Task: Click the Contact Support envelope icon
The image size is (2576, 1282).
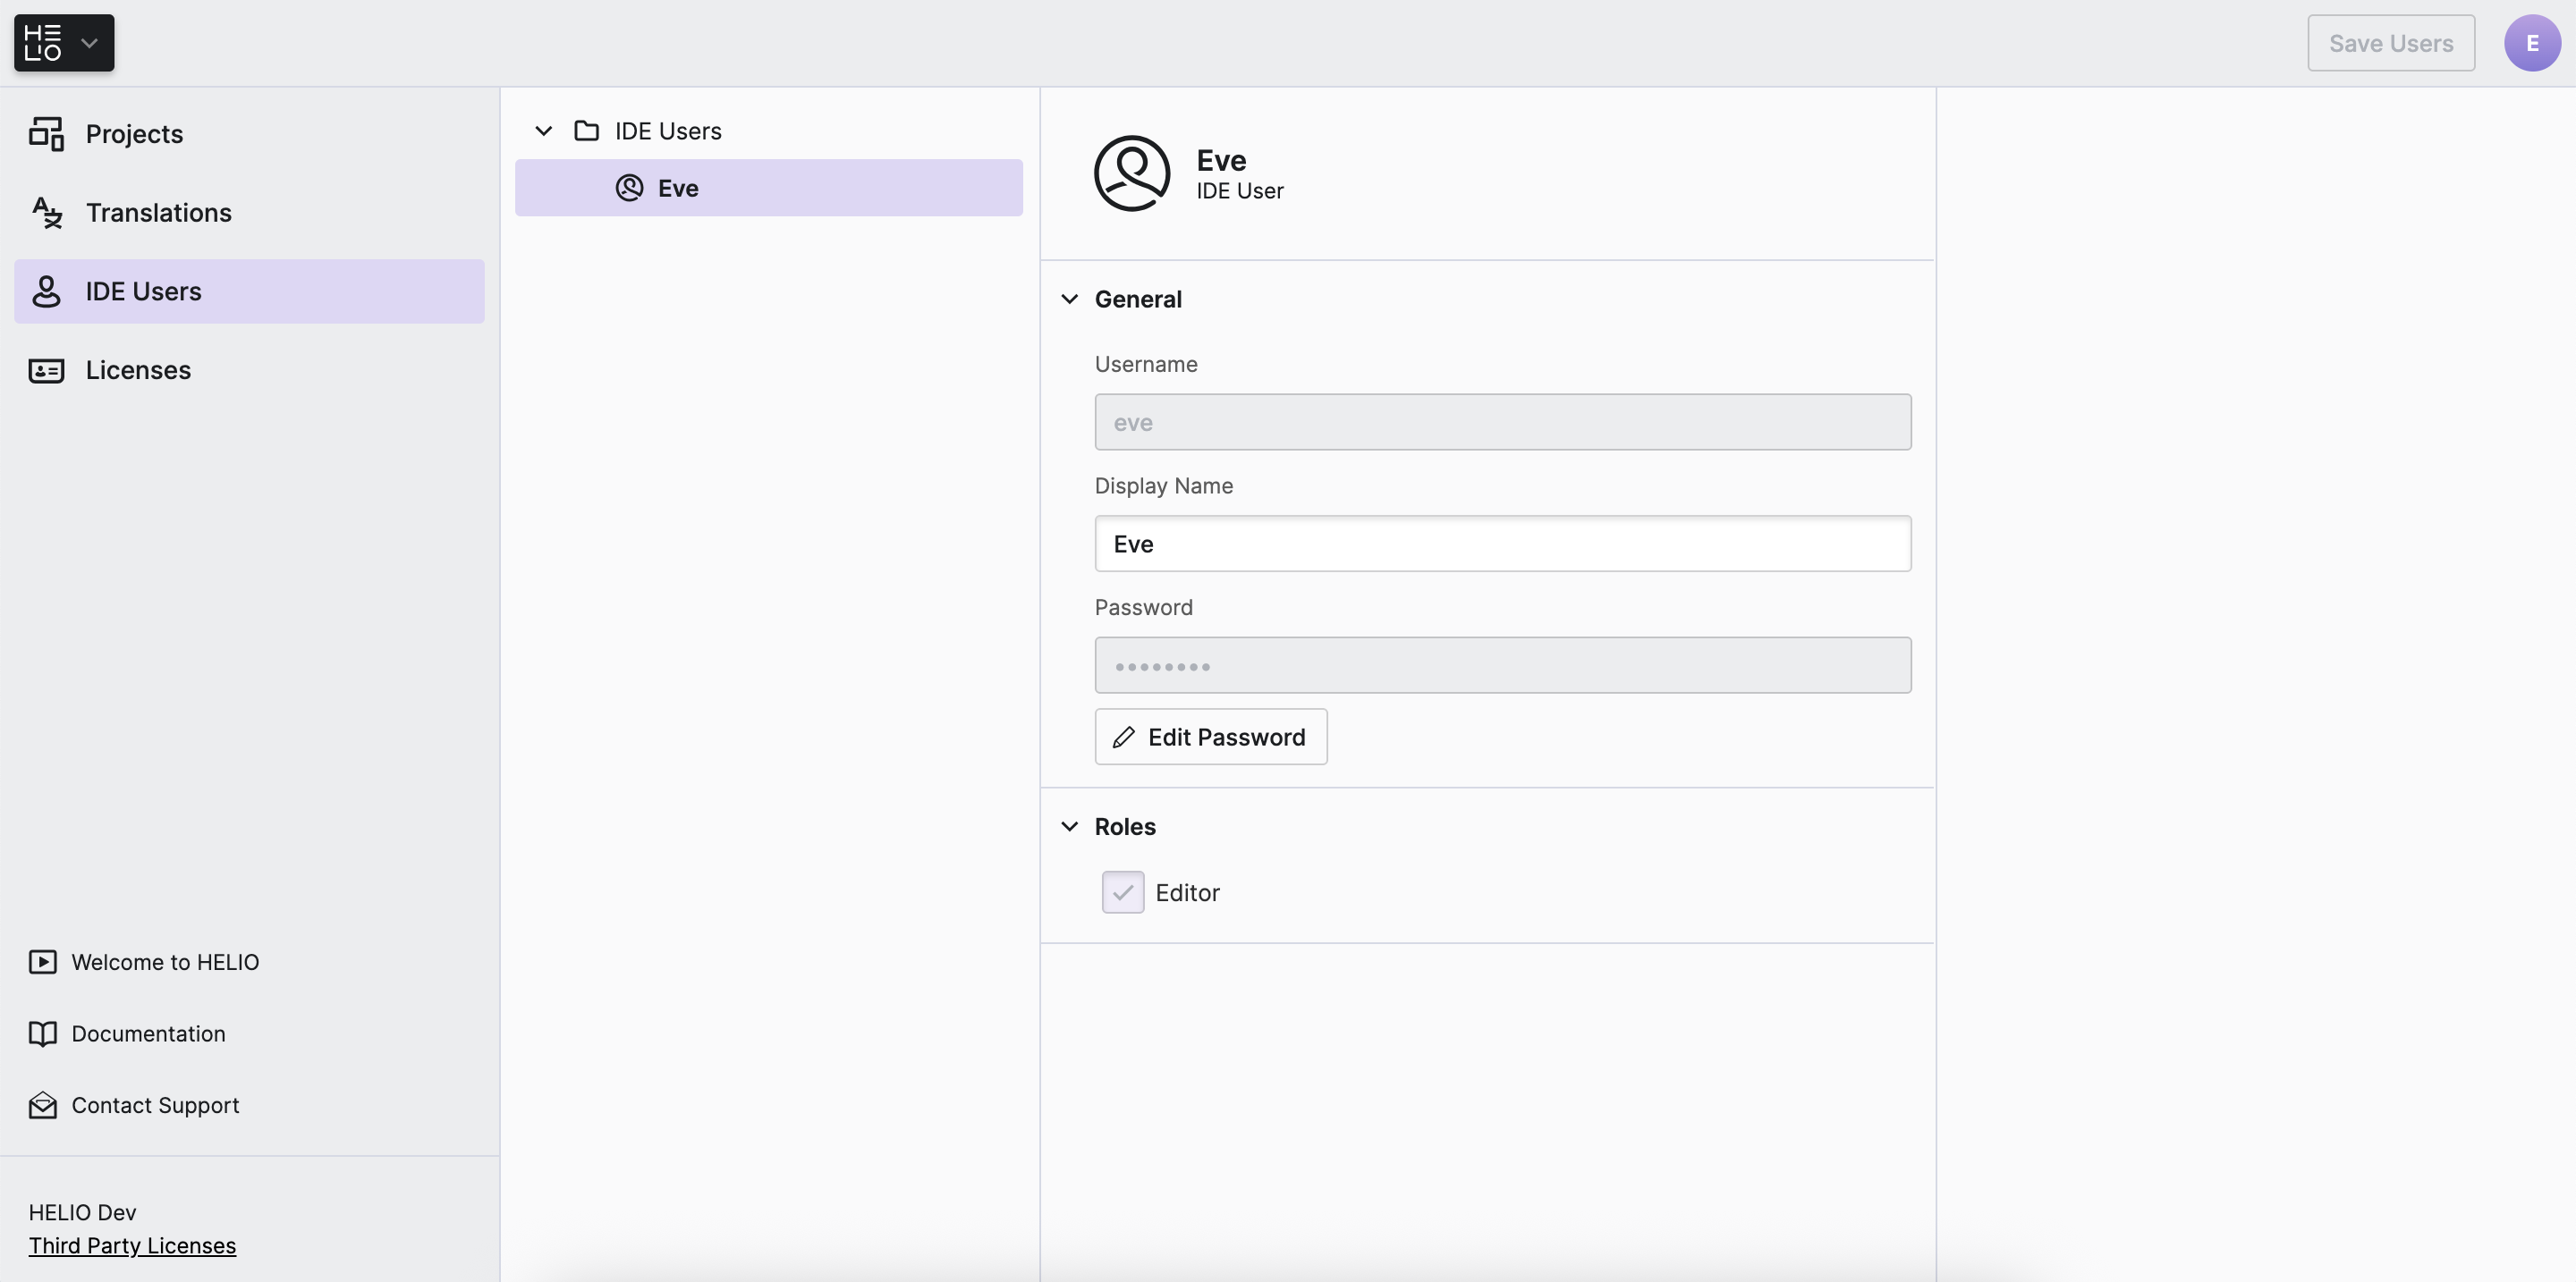Action: [x=42, y=1105]
